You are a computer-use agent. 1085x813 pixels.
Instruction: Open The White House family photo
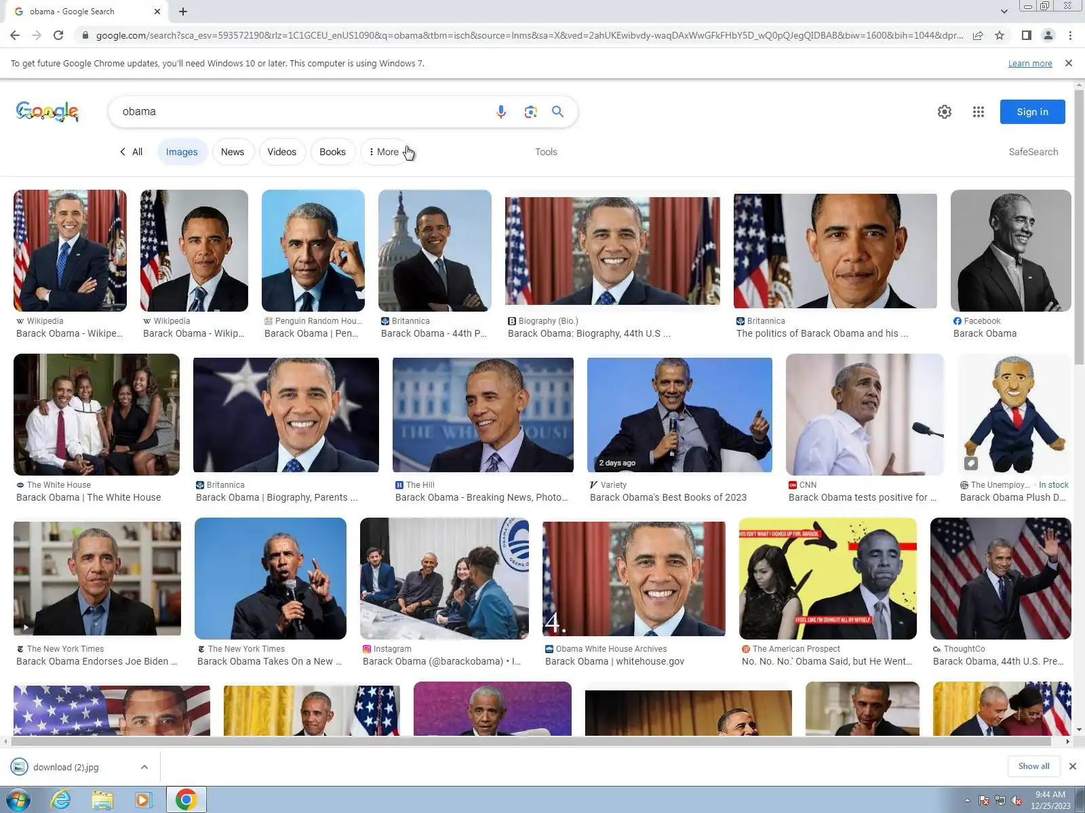(x=96, y=415)
